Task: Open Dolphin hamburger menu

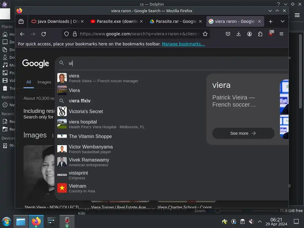Action: pyautogui.click(x=297, y=15)
